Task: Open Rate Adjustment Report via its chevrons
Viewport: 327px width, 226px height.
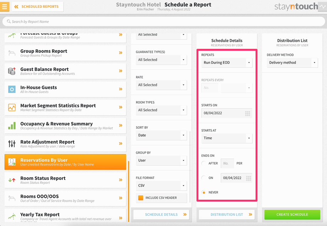Action: pos(120,143)
